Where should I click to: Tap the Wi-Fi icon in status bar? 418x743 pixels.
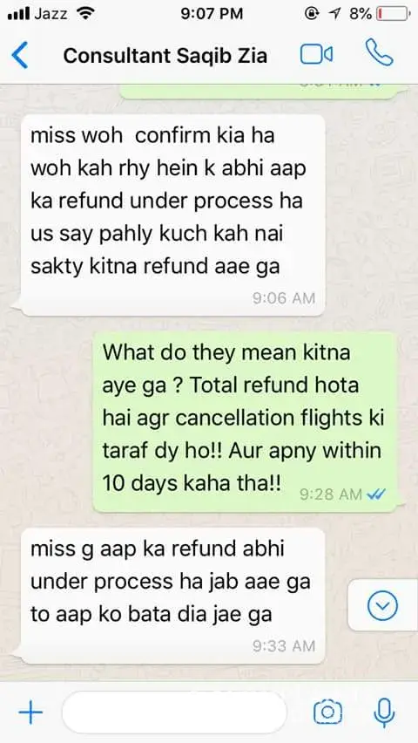pos(85,14)
